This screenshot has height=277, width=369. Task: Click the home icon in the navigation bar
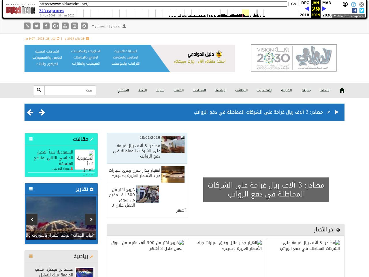[x=342, y=90]
